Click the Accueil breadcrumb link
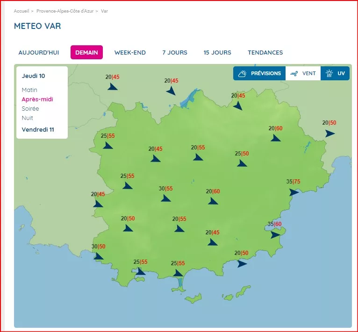 [x=21, y=11]
